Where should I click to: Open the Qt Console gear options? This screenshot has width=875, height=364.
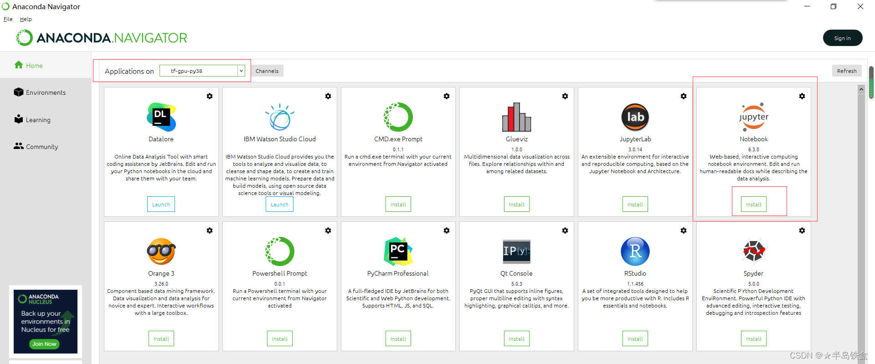(565, 231)
